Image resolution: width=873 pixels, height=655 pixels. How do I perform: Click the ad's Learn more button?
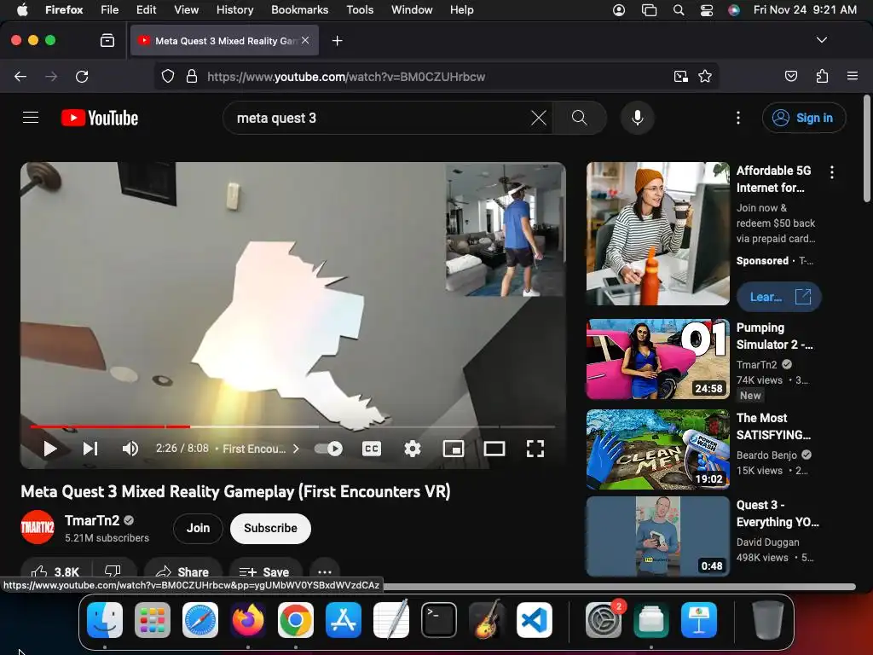tap(779, 297)
